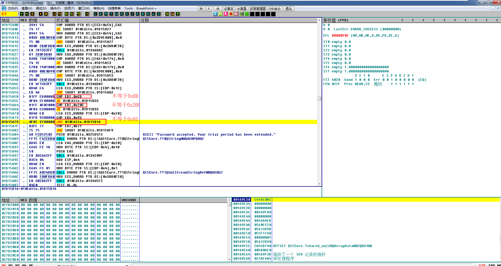The image size is (501, 266).
Task: Open Handles window (H icon)
Action: [x=122, y=14]
